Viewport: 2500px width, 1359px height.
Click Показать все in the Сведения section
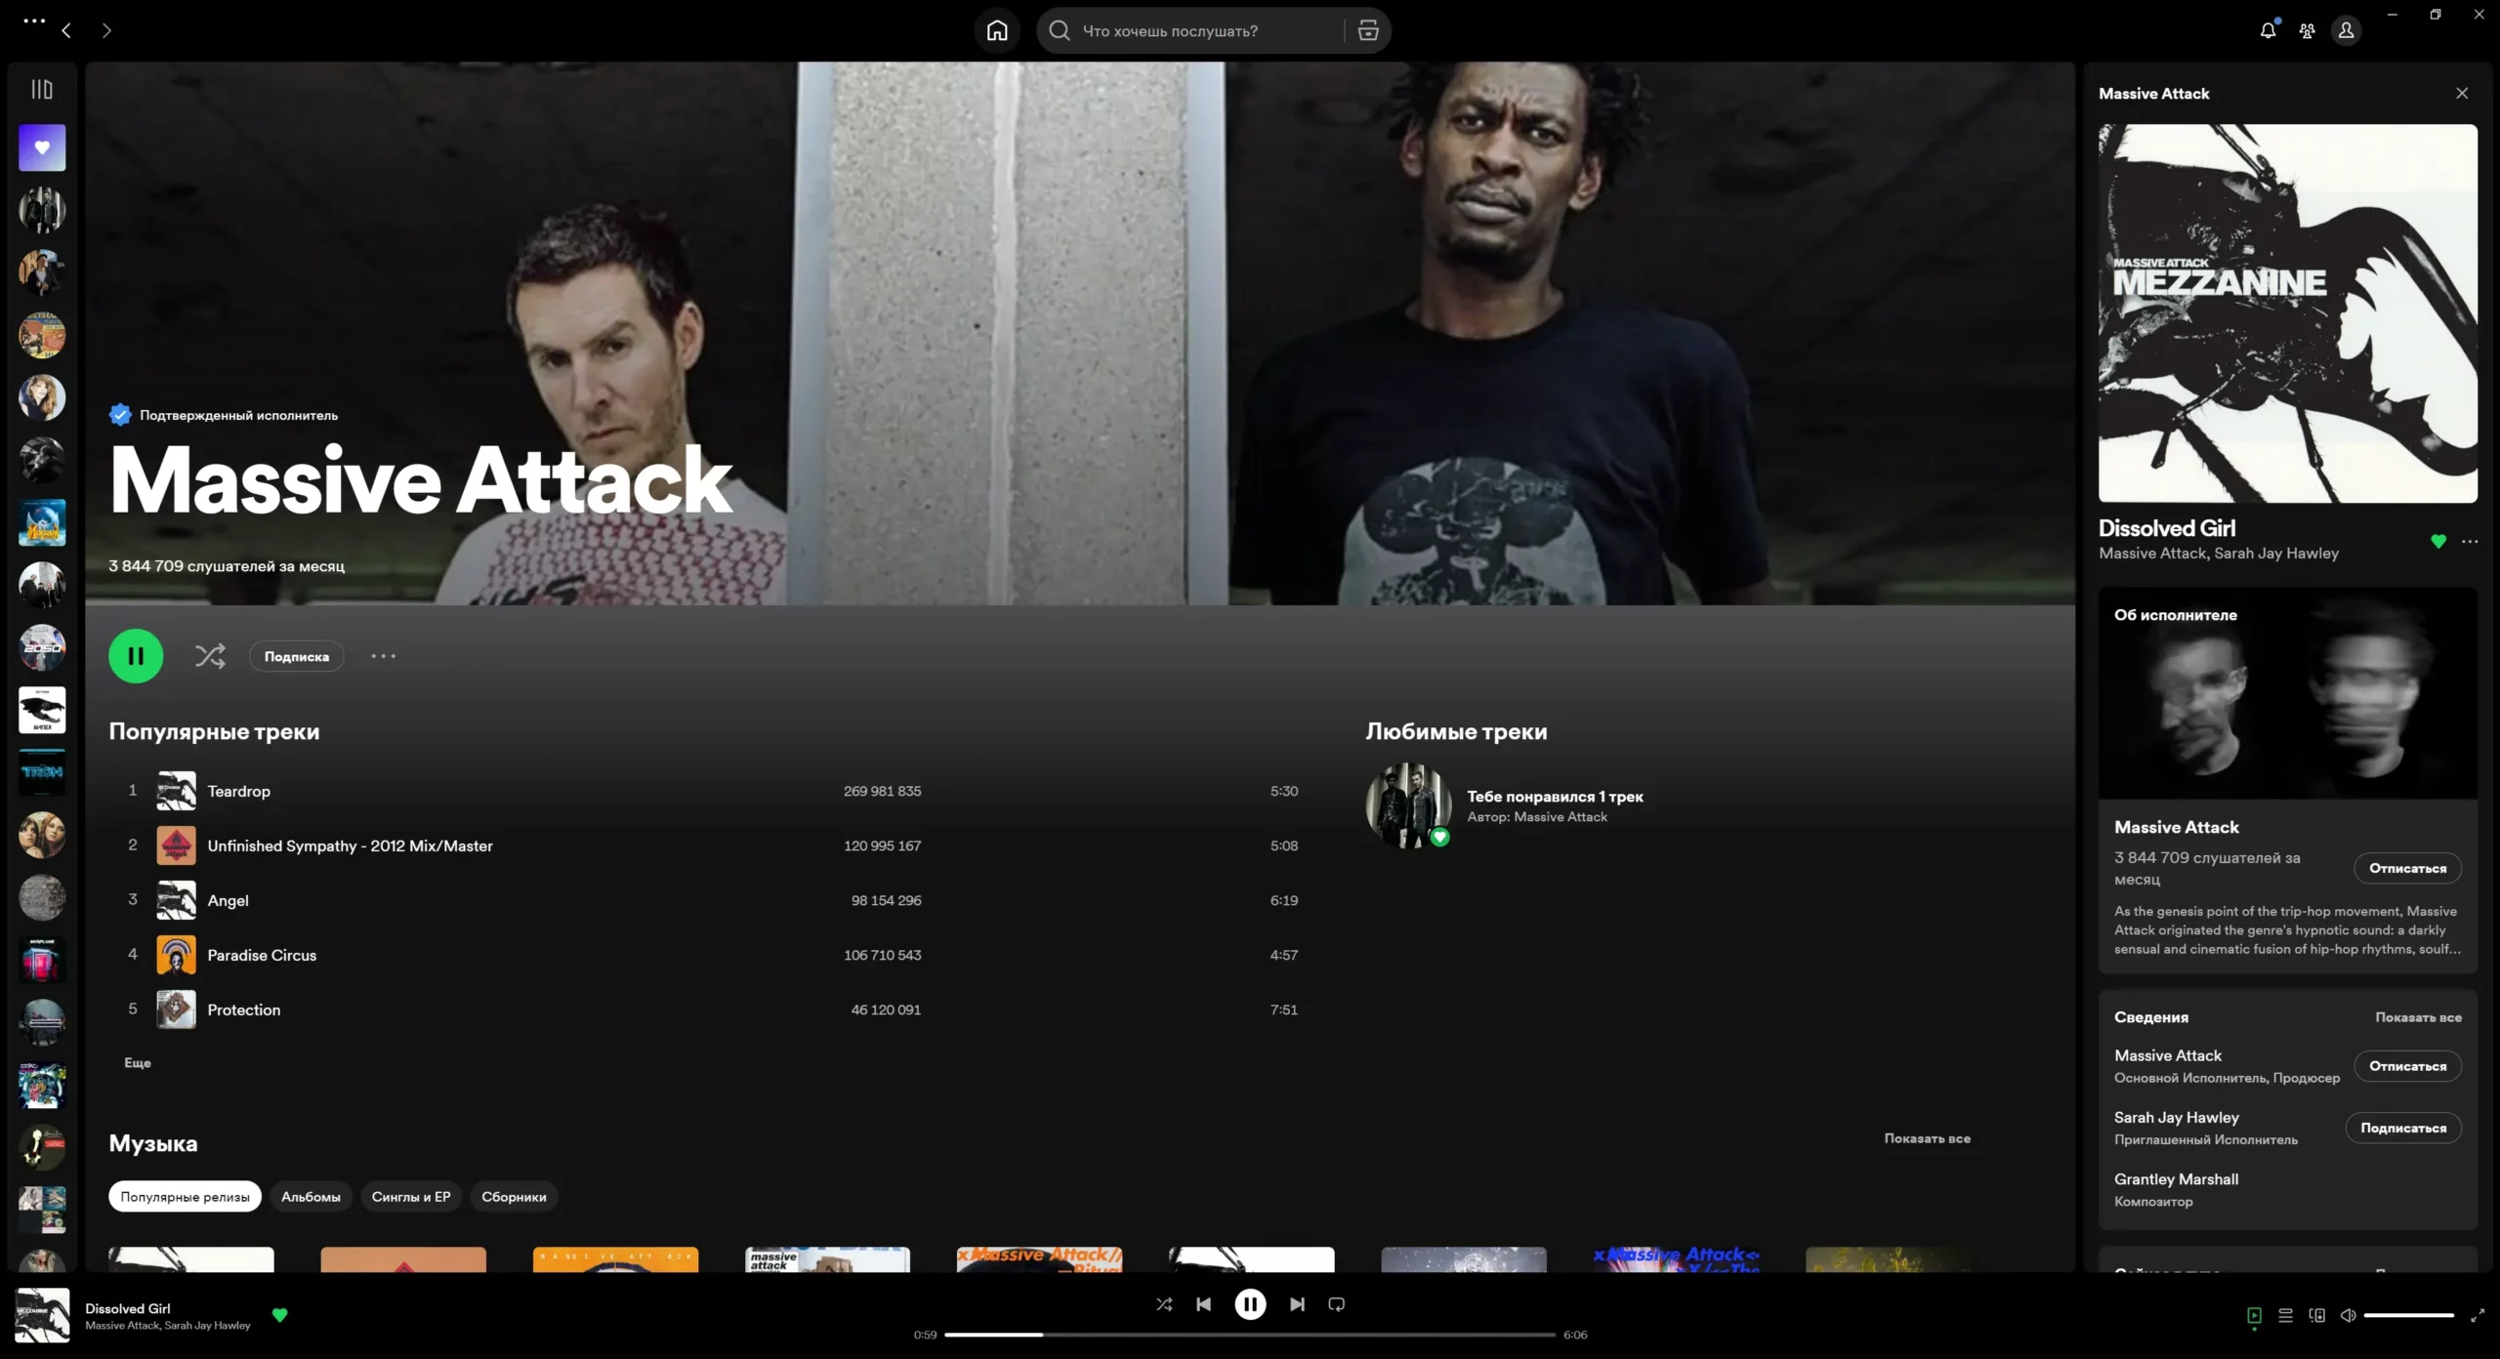[x=2417, y=1016]
